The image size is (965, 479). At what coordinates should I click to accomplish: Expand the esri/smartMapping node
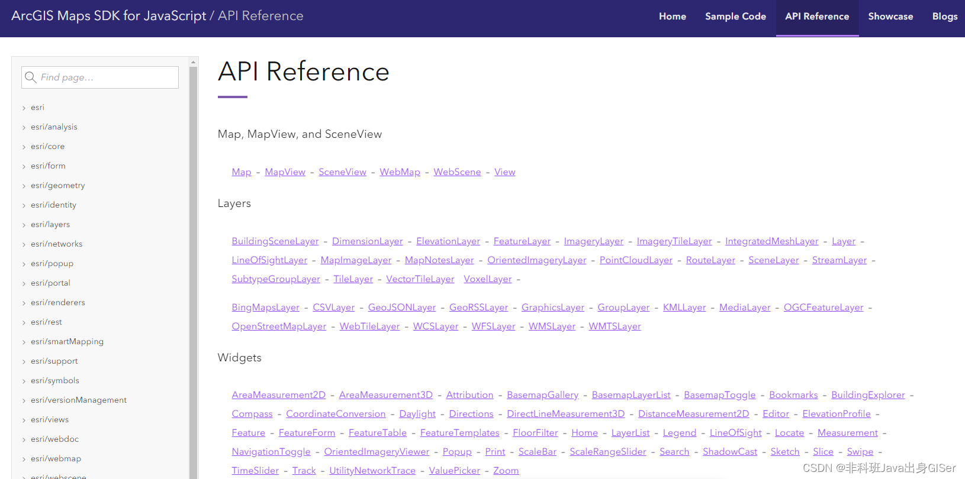point(24,342)
